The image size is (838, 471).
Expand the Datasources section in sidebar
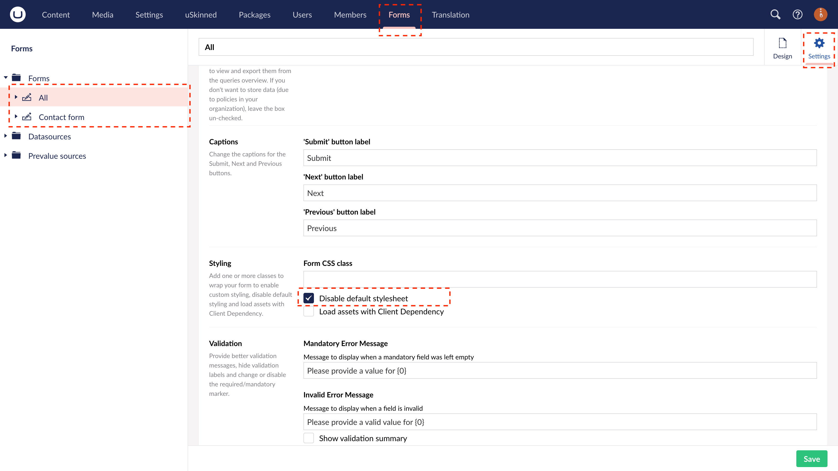pyautogui.click(x=6, y=136)
